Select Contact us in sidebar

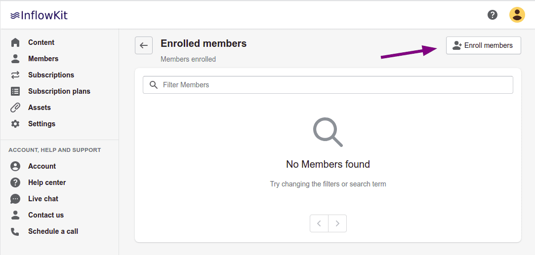(46, 215)
